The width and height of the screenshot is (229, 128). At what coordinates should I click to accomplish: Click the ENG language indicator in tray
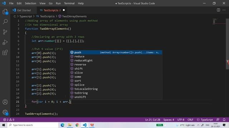tap(208, 125)
